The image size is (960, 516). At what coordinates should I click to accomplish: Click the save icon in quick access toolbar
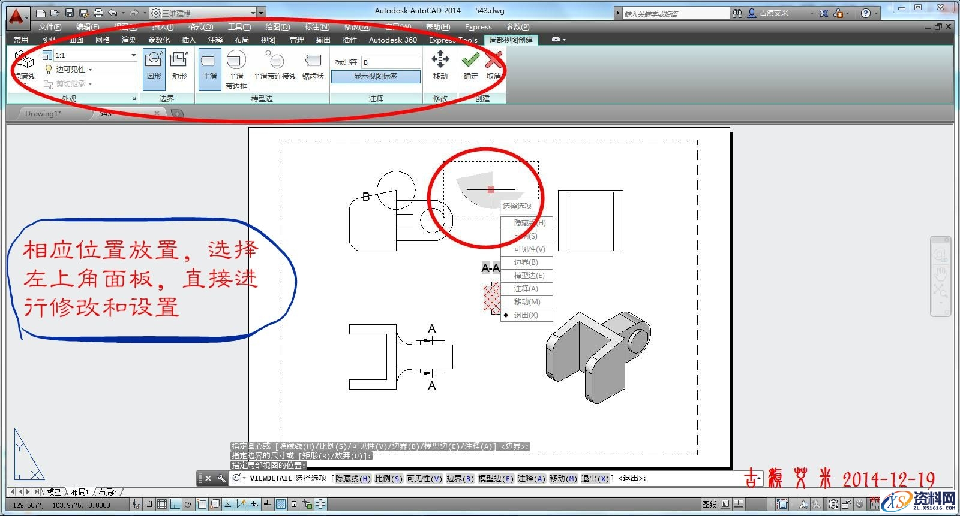tap(70, 13)
